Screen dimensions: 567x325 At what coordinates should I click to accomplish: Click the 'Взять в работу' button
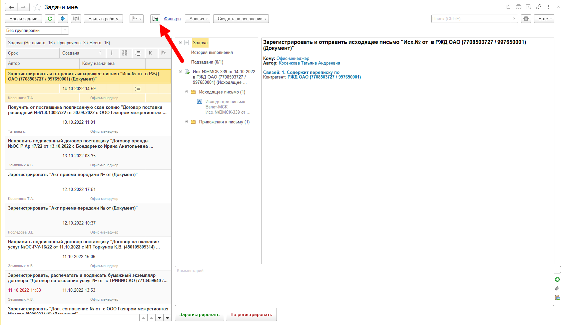103,19
